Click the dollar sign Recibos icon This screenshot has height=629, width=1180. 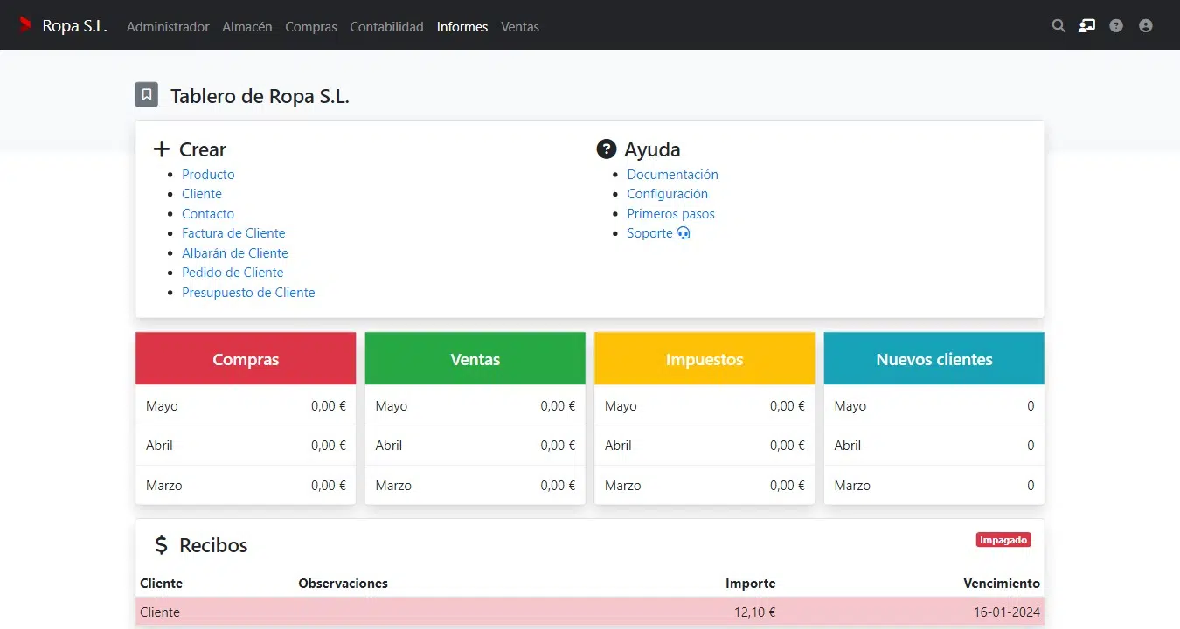pyautogui.click(x=161, y=545)
